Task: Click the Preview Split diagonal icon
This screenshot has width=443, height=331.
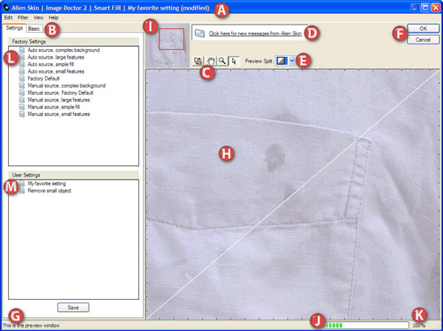Action: (282, 61)
